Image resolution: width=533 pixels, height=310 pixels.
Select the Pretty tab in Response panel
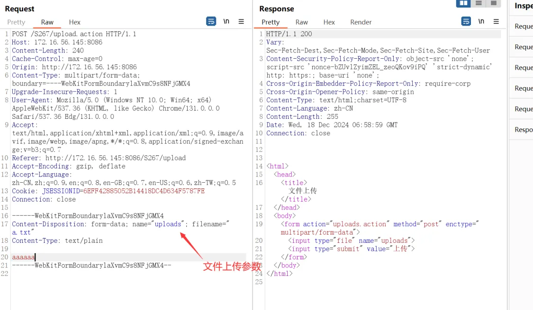click(x=271, y=22)
